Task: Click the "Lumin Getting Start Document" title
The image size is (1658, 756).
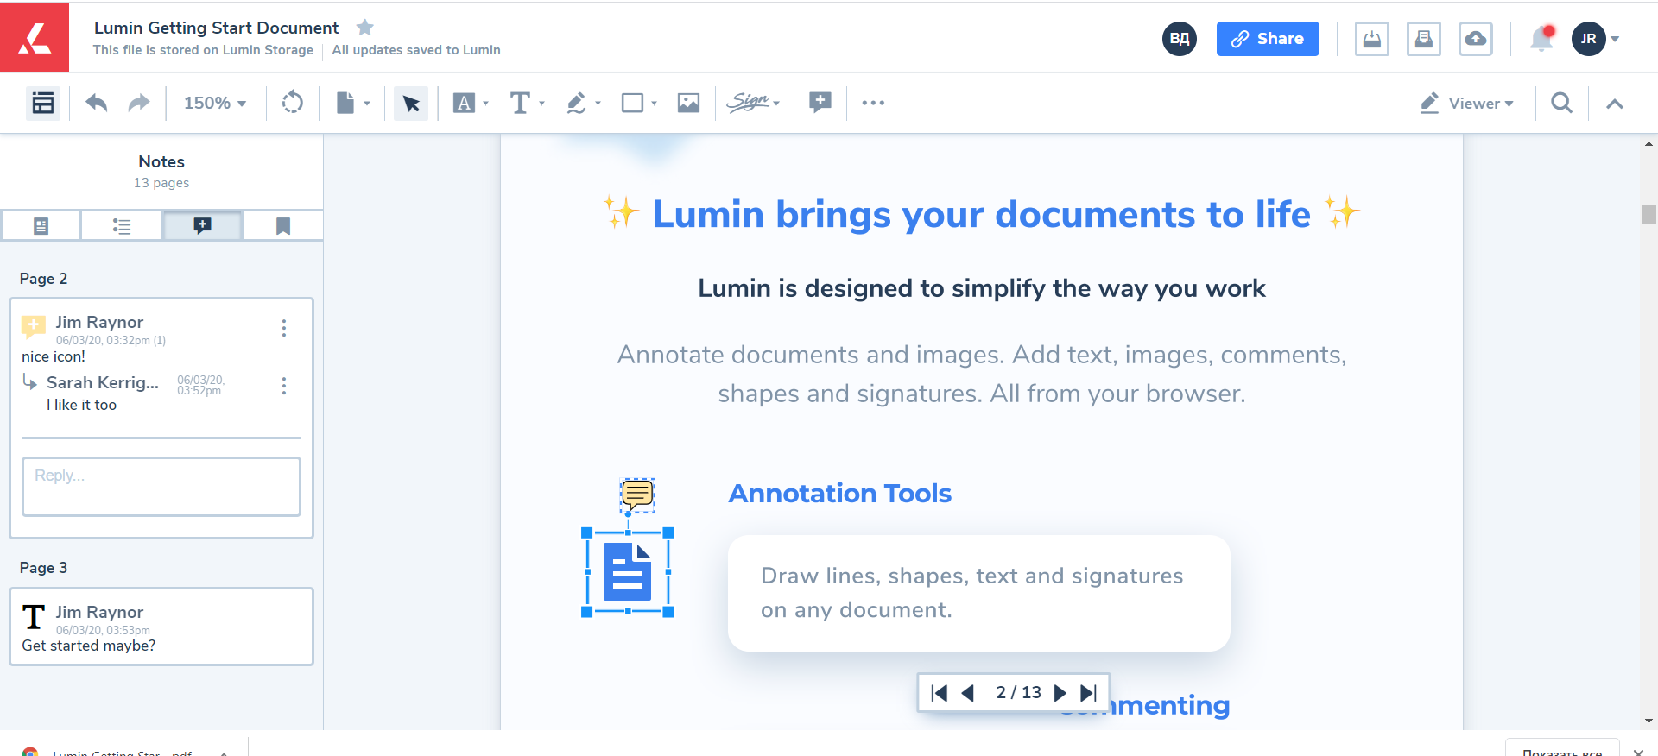Action: (x=217, y=28)
